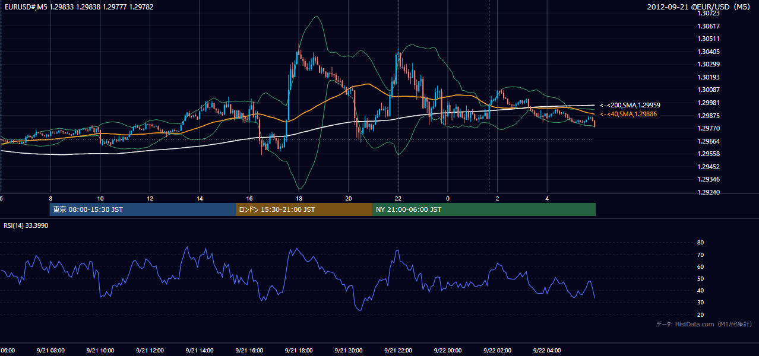Click hour tick 14 under price chart
The height and width of the screenshot is (356, 759).
200,199
